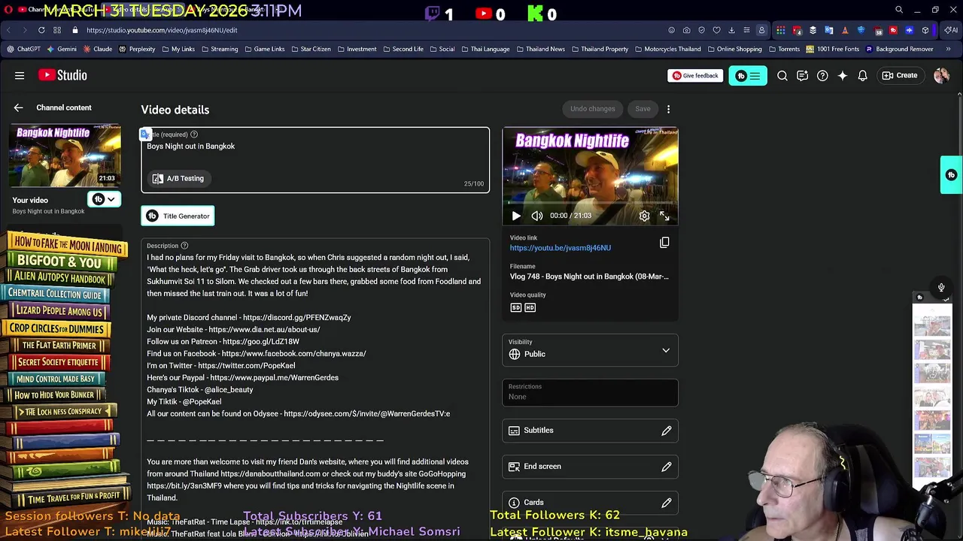The width and height of the screenshot is (963, 541).
Task: Enter fullscreen on the video preview
Action: [x=664, y=216]
